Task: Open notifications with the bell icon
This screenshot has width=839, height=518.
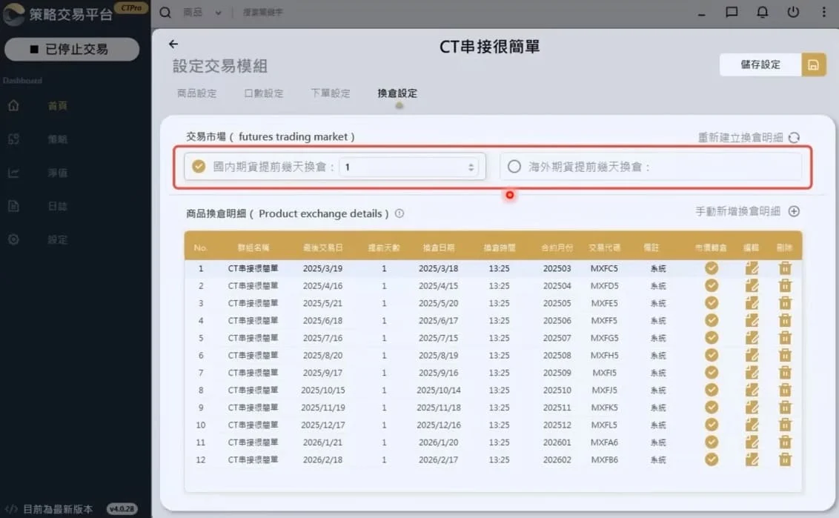Action: pos(762,12)
